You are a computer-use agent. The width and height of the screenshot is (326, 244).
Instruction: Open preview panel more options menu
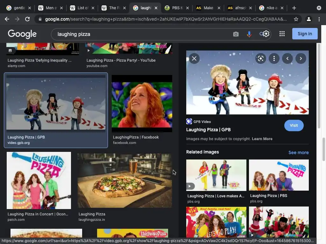tap(274, 58)
